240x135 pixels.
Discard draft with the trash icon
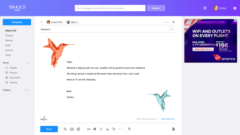point(173,129)
